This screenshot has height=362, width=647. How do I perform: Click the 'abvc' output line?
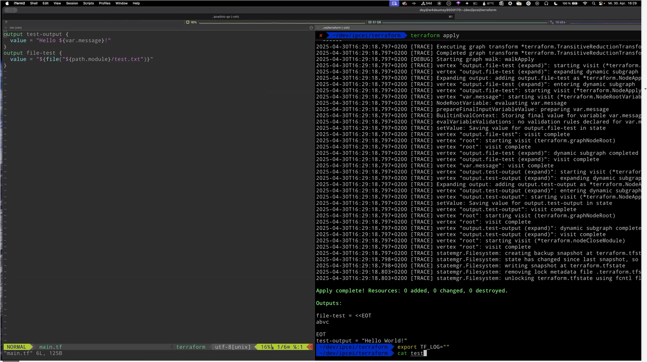(x=323, y=322)
